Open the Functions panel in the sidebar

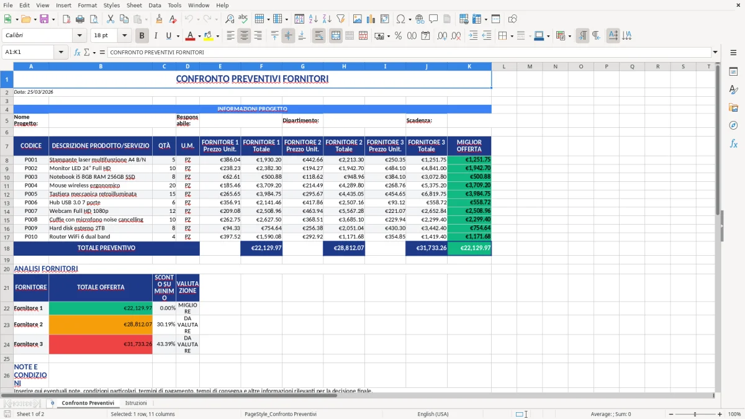click(x=734, y=142)
